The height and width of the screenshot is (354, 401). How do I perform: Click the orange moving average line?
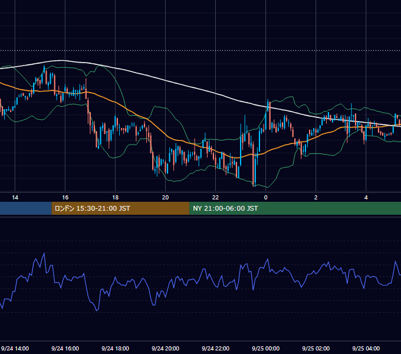click(x=115, y=103)
